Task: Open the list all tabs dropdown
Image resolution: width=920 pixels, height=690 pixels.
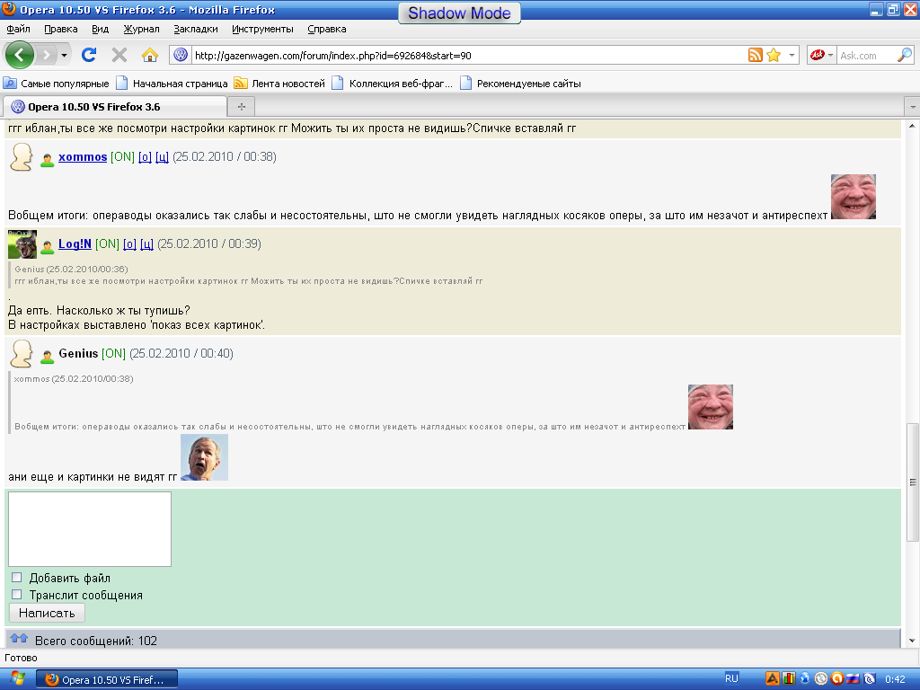Action: [x=913, y=108]
